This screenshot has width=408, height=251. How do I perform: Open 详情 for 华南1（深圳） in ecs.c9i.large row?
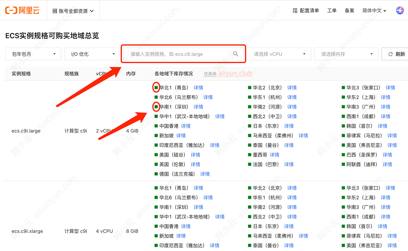[x=198, y=107]
